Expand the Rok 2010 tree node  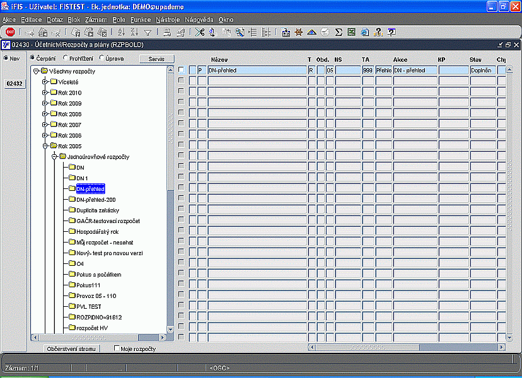coord(45,93)
